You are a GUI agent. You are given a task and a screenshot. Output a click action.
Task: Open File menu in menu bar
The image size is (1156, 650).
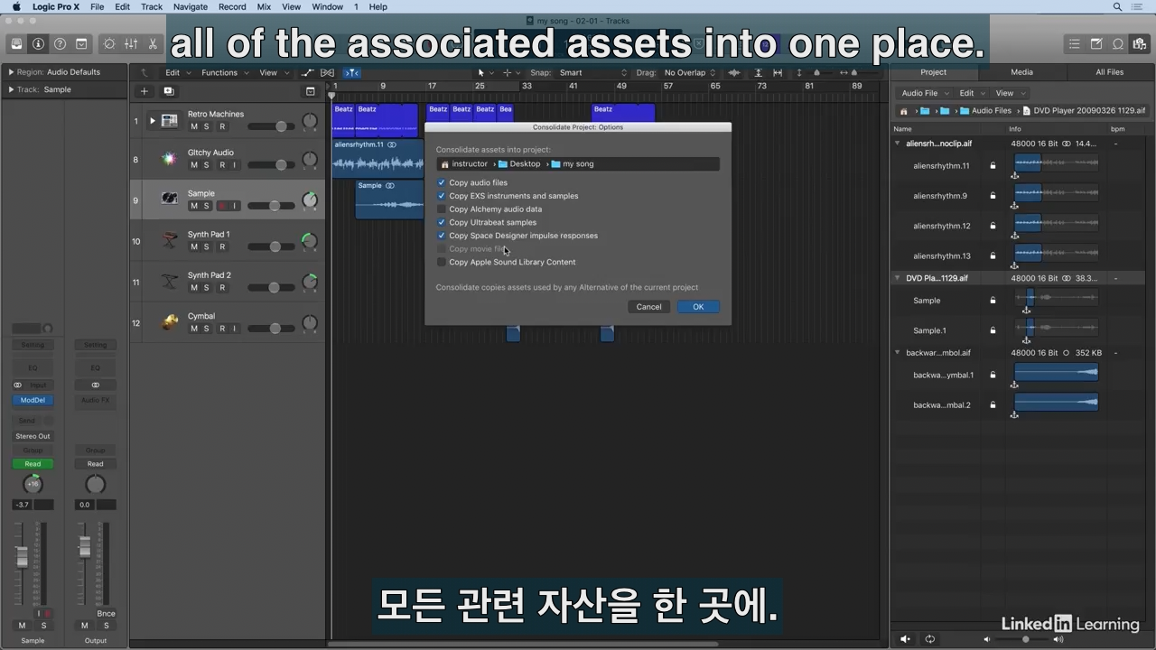tap(97, 6)
